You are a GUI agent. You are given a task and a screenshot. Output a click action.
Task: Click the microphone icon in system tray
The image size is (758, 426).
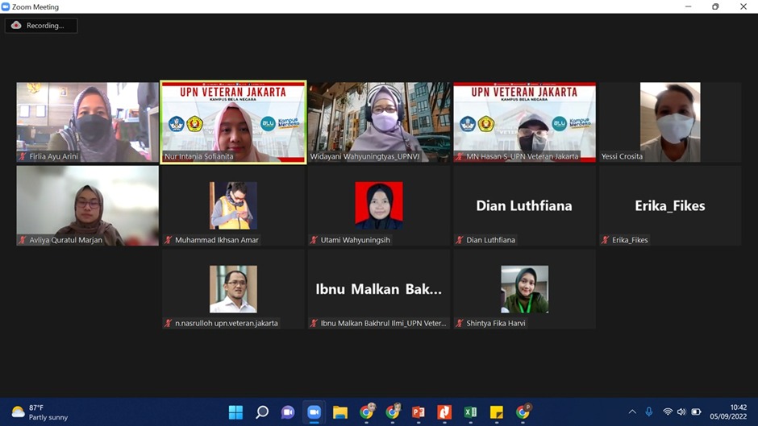click(x=649, y=412)
